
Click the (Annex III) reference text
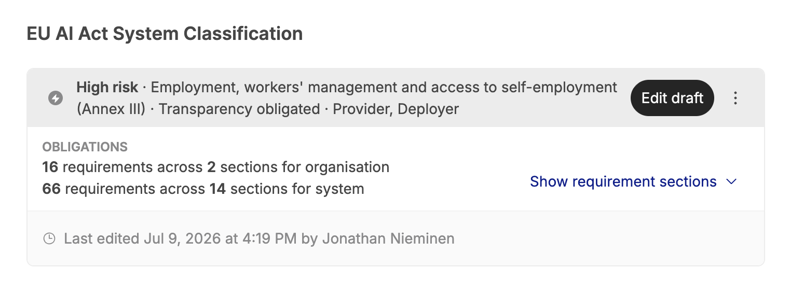111,109
